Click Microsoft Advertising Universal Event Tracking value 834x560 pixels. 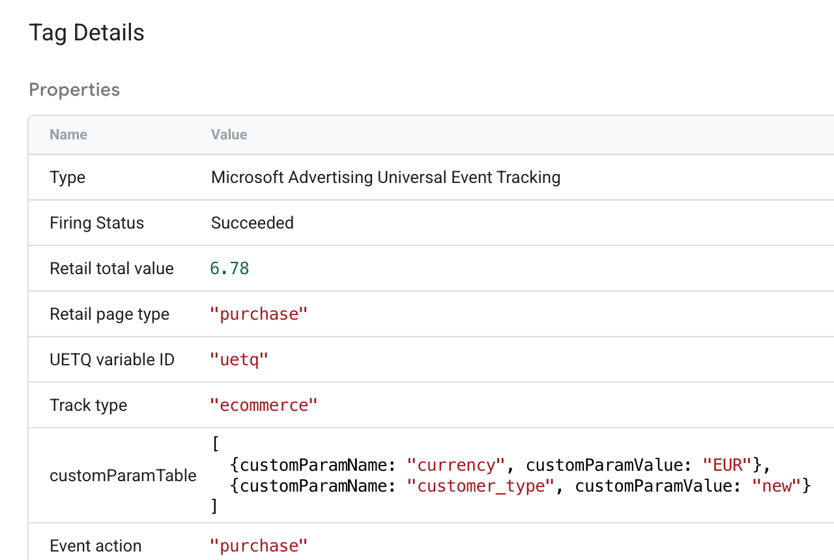click(386, 177)
